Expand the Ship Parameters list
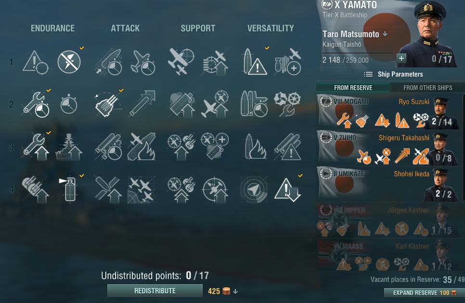The height and width of the screenshot is (303, 465). [393, 74]
